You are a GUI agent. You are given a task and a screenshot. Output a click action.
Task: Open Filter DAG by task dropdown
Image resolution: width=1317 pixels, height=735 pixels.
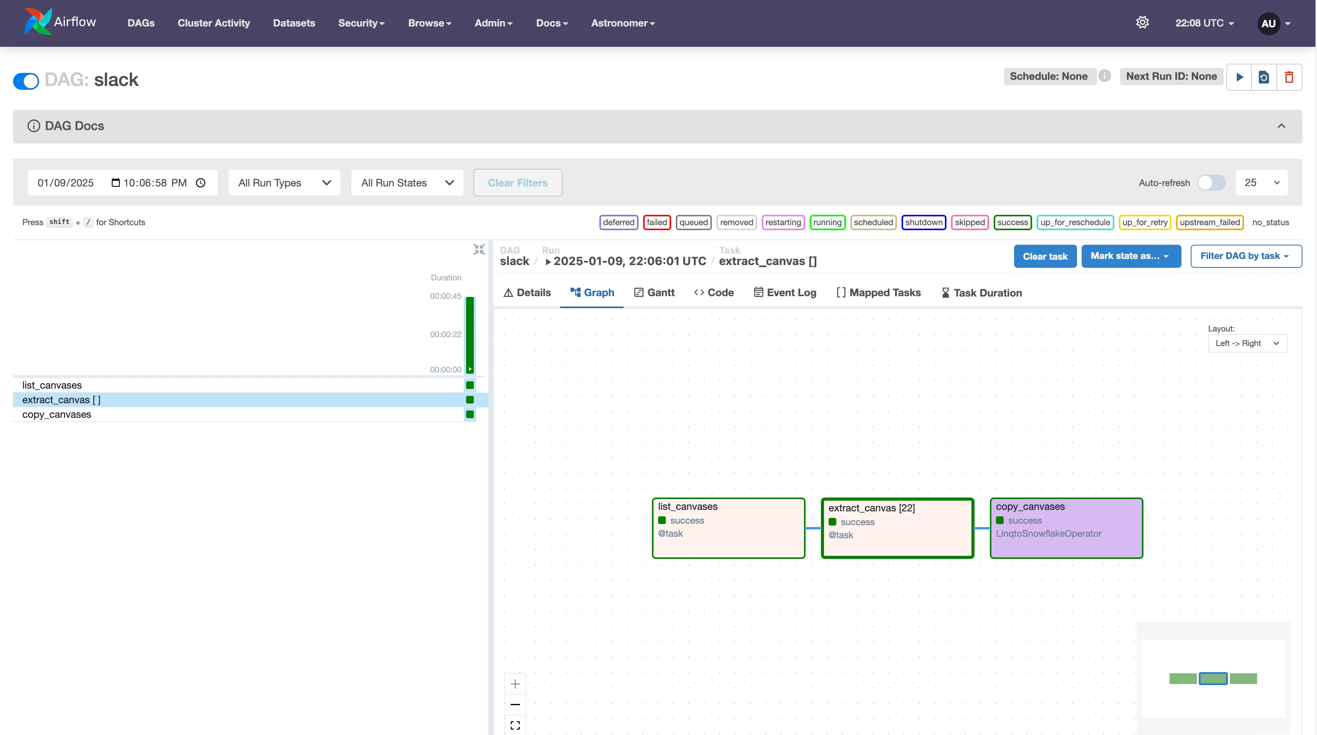[1246, 256]
